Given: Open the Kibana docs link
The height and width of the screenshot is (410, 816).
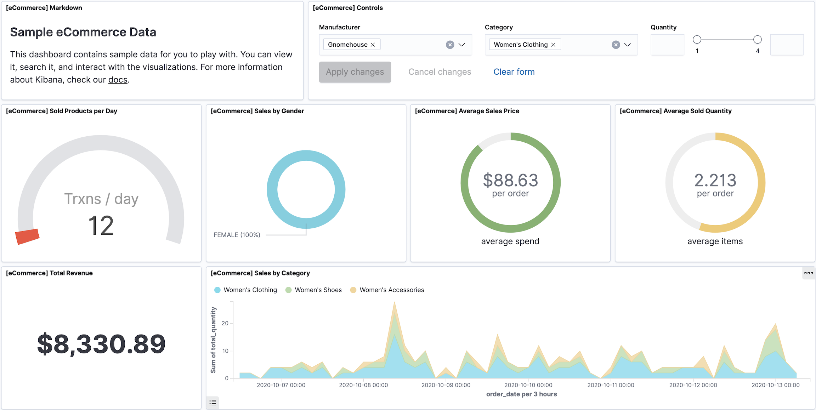Looking at the screenshot, I should (x=118, y=80).
